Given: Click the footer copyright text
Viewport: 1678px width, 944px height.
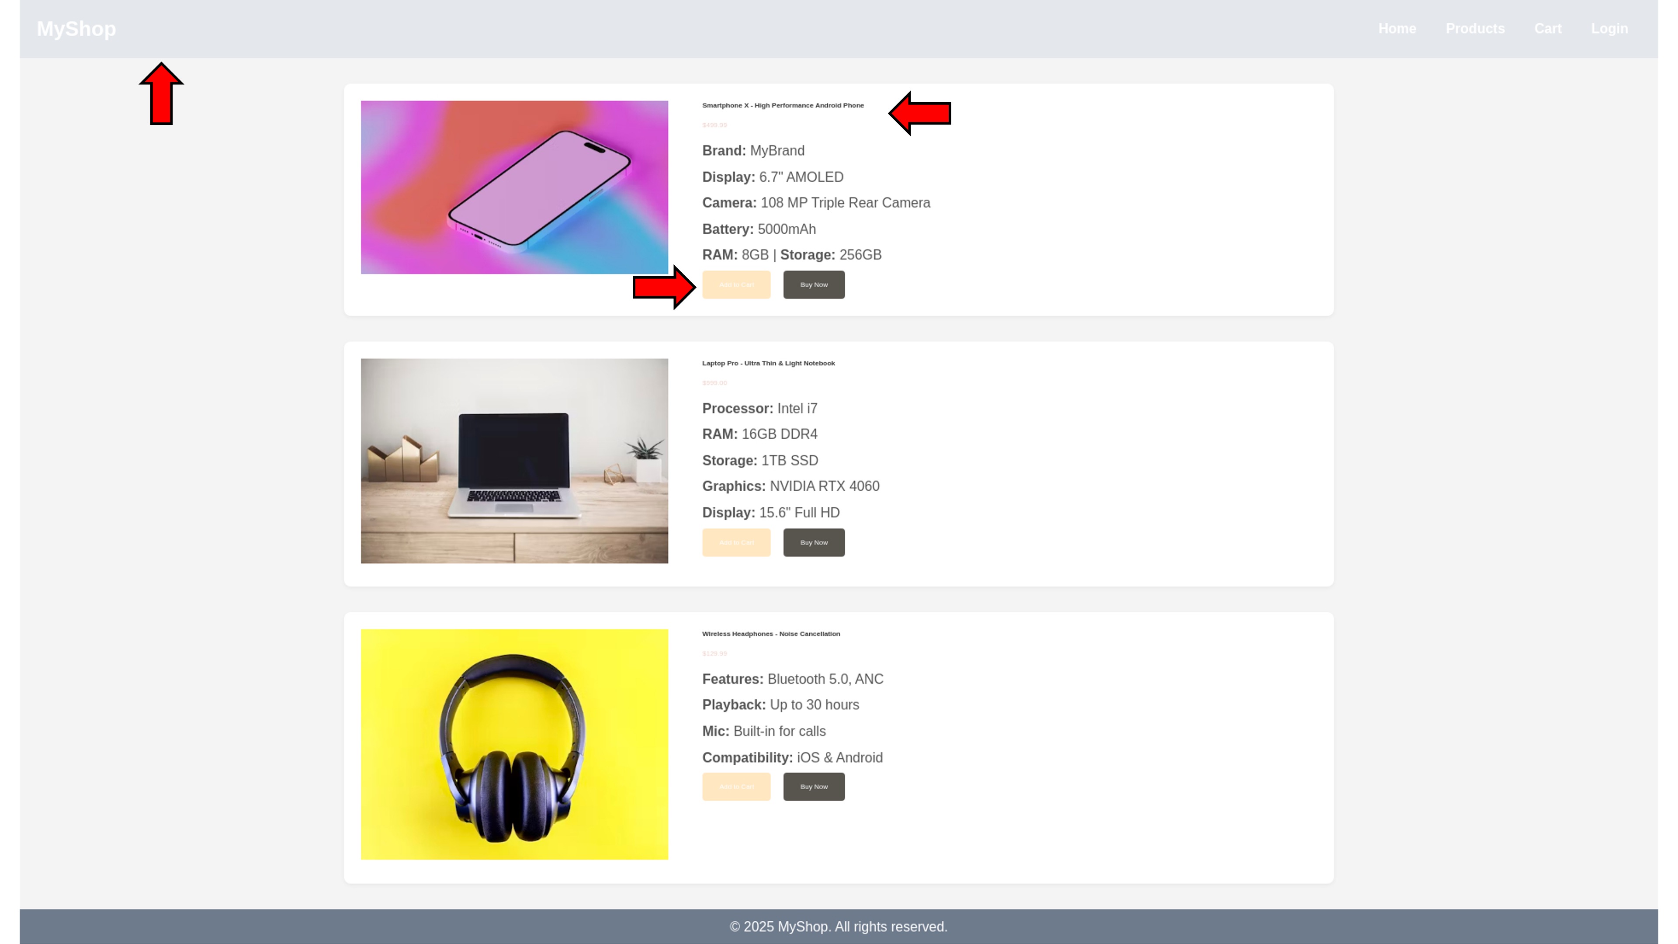Looking at the screenshot, I should point(839,927).
